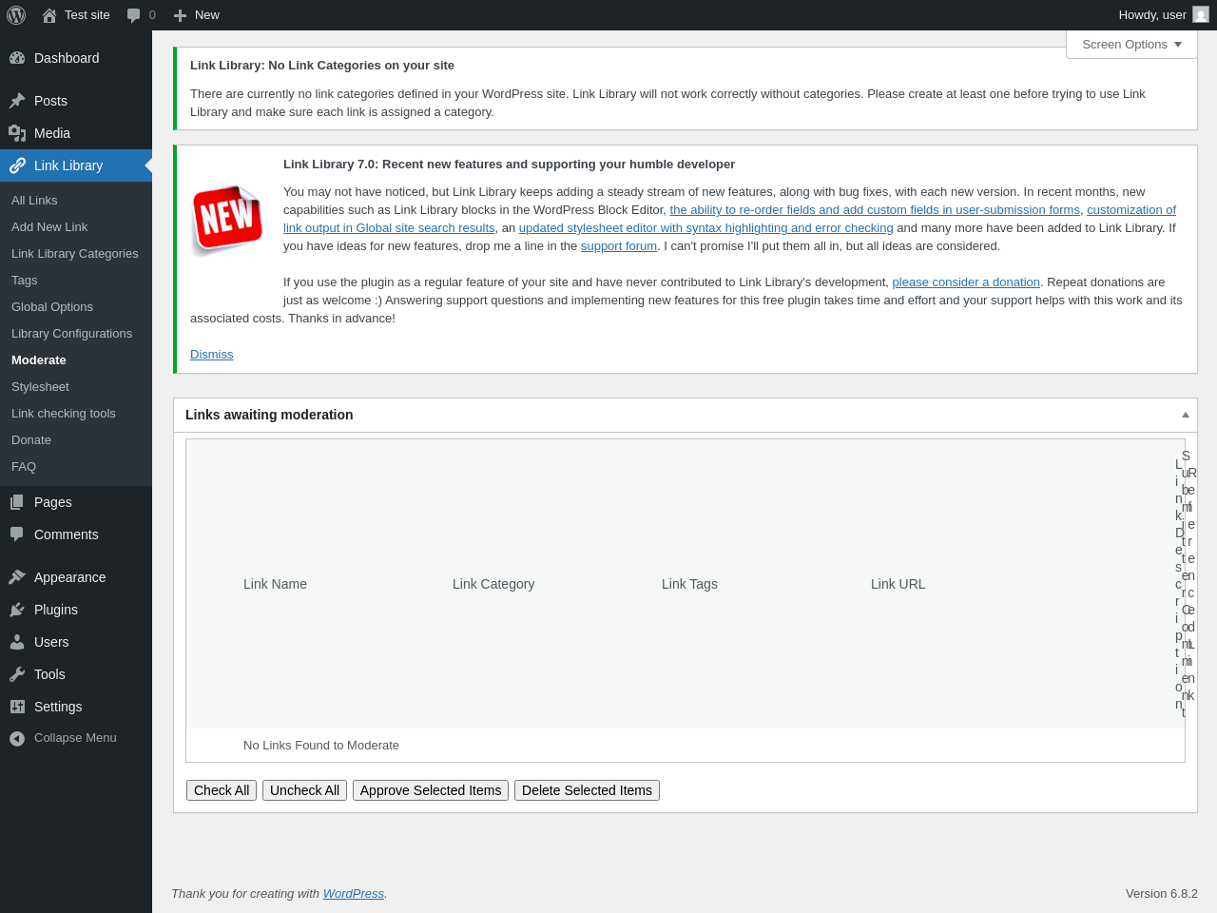Click the Check All button
This screenshot has height=913, width=1217.
[222, 790]
